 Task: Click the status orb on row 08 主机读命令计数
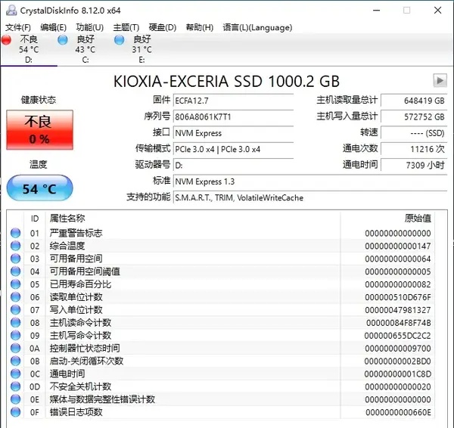pos(15,322)
